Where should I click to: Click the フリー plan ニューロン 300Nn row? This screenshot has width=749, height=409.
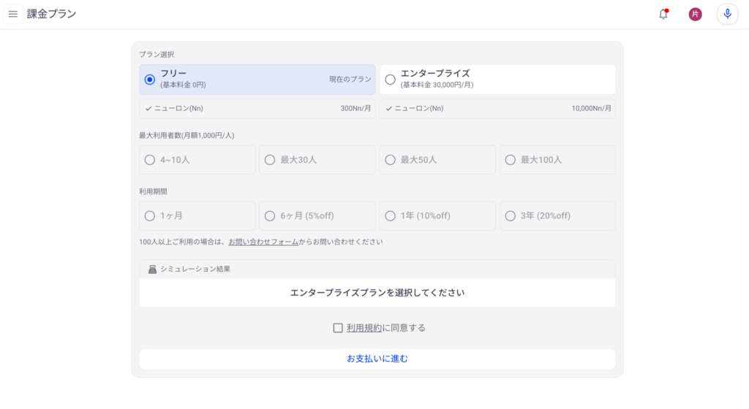coord(257,109)
